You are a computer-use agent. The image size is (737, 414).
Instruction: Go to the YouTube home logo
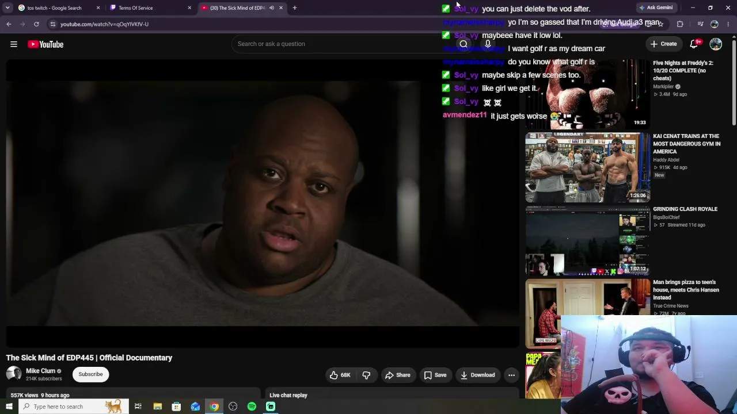(45, 44)
